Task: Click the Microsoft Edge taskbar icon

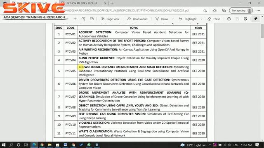Action: pyautogui.click(x=34, y=145)
